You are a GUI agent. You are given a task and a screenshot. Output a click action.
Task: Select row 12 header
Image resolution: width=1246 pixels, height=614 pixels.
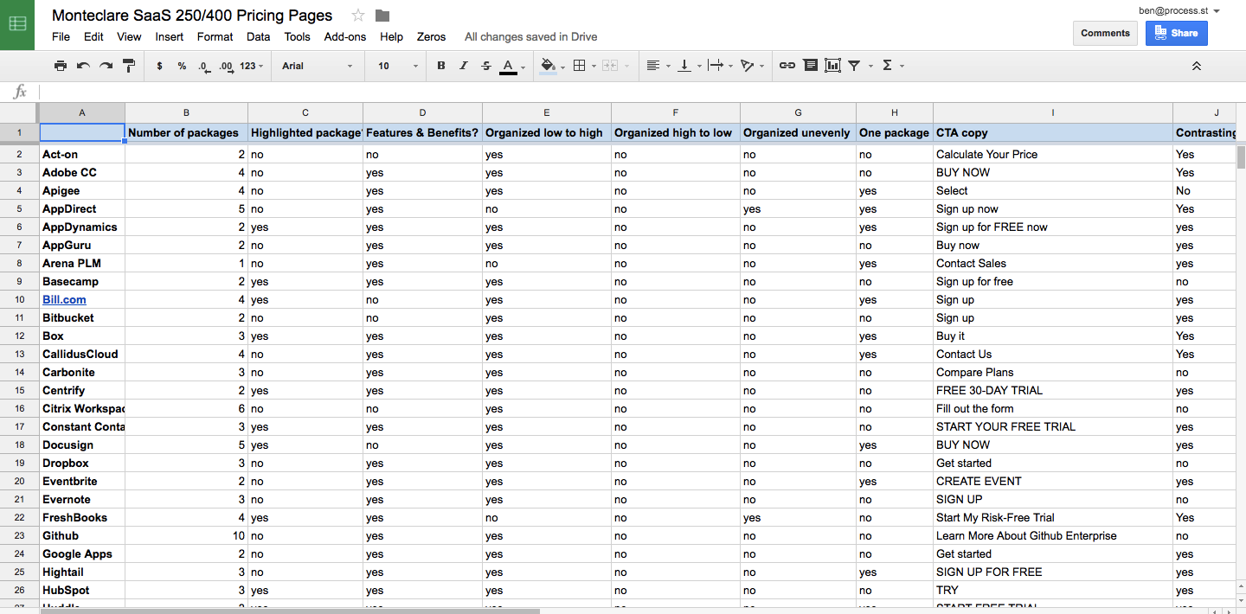(x=19, y=336)
